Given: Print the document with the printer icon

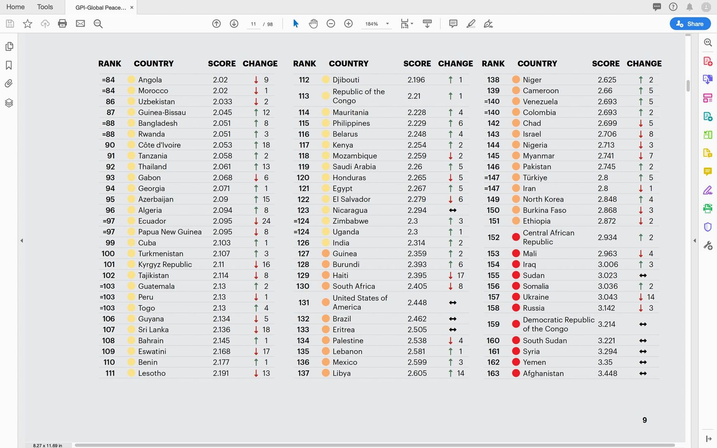Looking at the screenshot, I should click(62, 24).
